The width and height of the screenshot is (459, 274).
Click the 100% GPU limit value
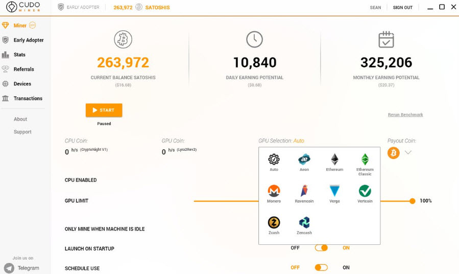click(426, 201)
